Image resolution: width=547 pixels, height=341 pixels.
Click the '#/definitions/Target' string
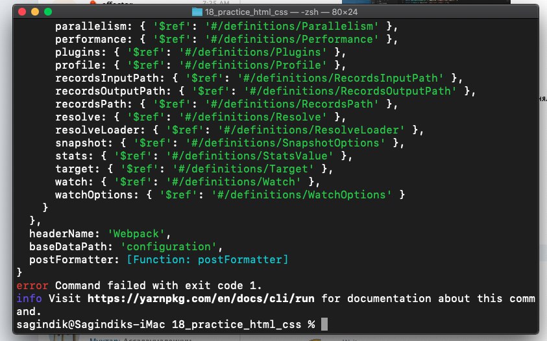pos(243,169)
